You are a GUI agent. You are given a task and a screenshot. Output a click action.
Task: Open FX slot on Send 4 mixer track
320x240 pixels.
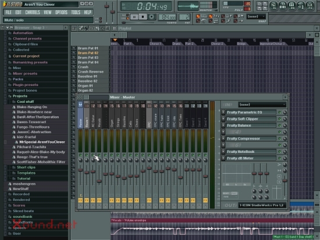[x=205, y=200]
